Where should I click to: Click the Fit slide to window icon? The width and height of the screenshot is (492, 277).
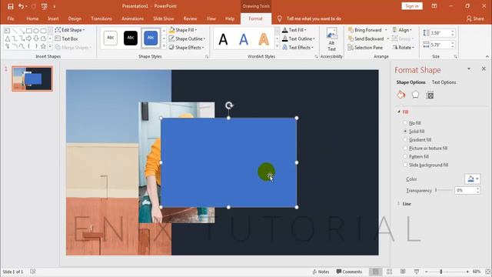point(487,272)
